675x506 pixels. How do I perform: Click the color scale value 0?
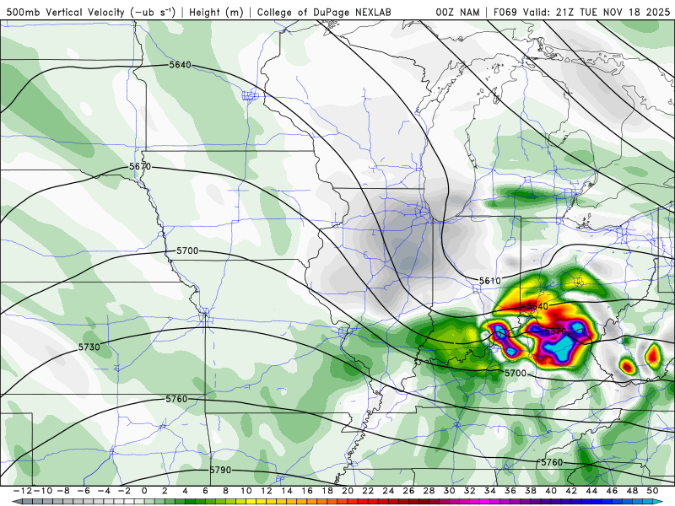(144, 491)
